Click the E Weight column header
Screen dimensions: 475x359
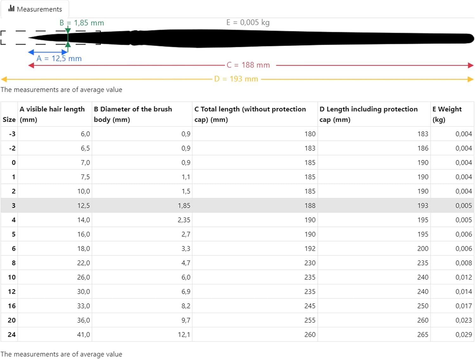[447, 114]
